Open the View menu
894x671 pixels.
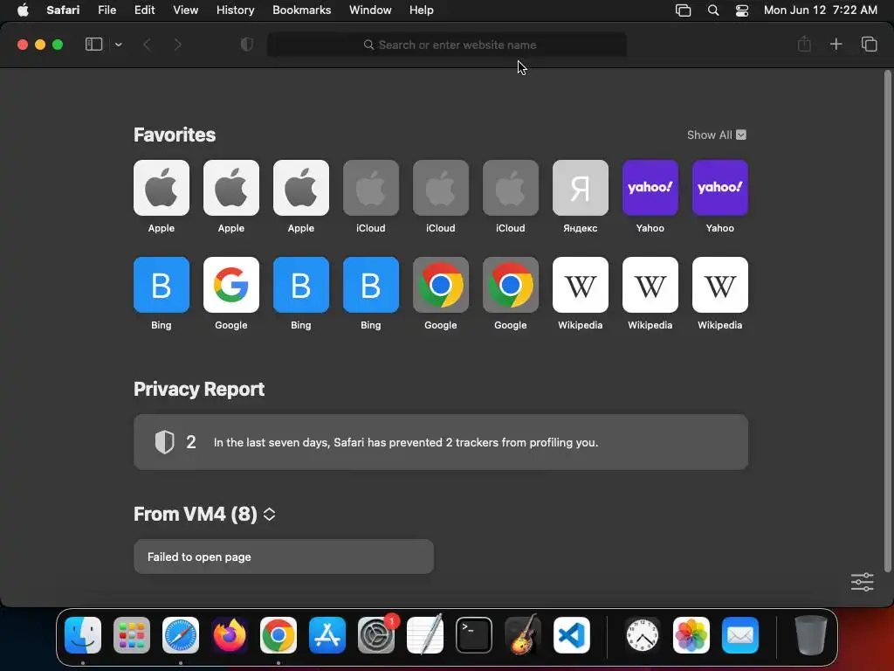tap(185, 10)
